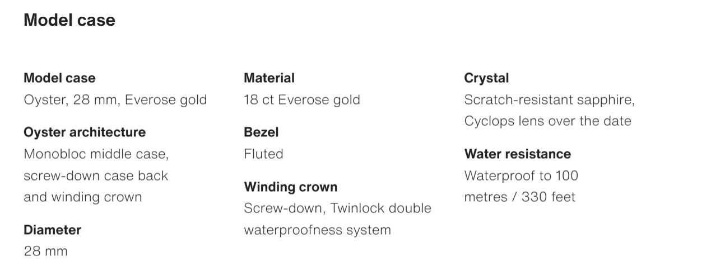Click the "metres / 330 feet" line

tap(519, 197)
